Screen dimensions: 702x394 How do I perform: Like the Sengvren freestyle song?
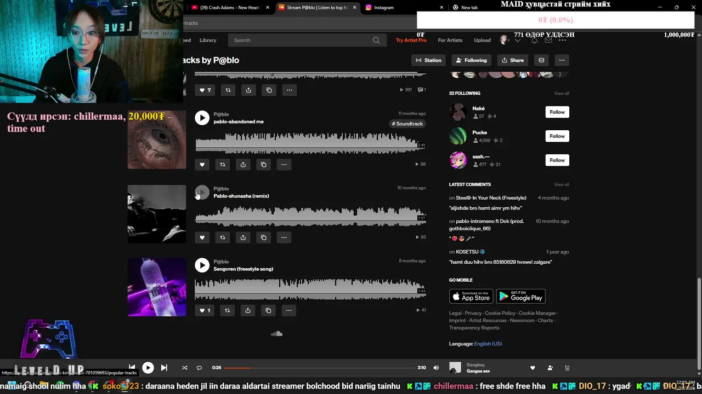[205, 310]
